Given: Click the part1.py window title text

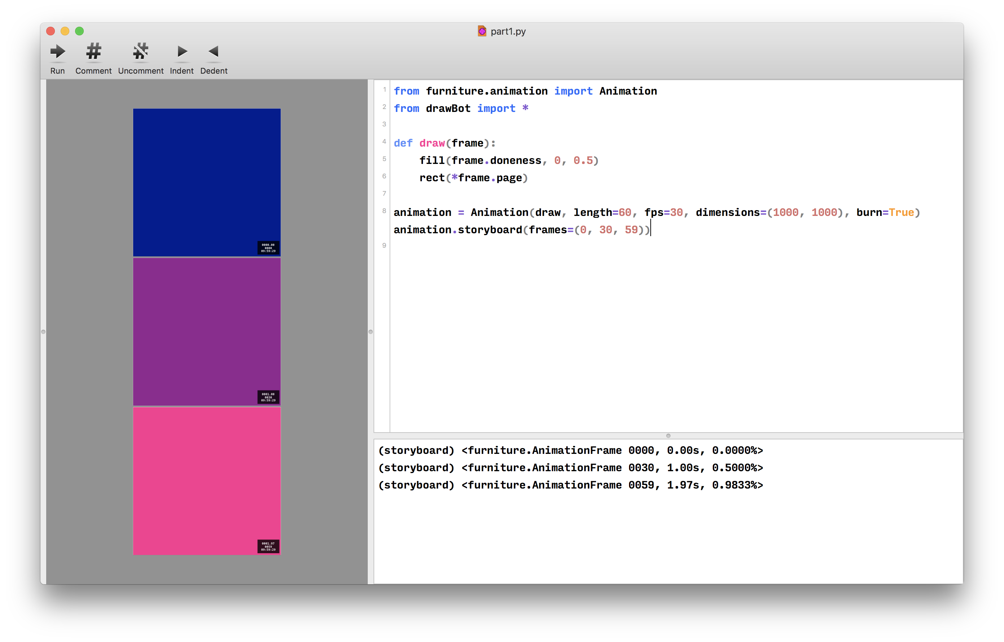Looking at the screenshot, I should pyautogui.click(x=508, y=31).
